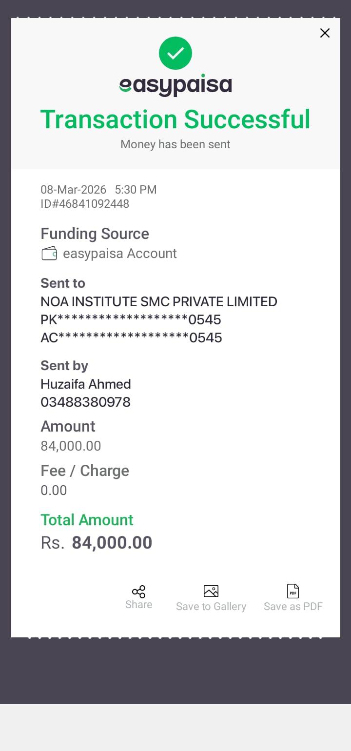This screenshot has width=351, height=751.
Task: Tap the transaction date 08-Mar-2026
Action: [73, 190]
